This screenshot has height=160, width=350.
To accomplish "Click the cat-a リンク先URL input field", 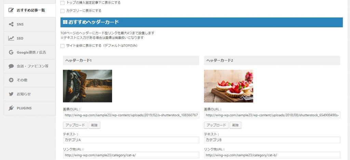I will tap(131, 155).
